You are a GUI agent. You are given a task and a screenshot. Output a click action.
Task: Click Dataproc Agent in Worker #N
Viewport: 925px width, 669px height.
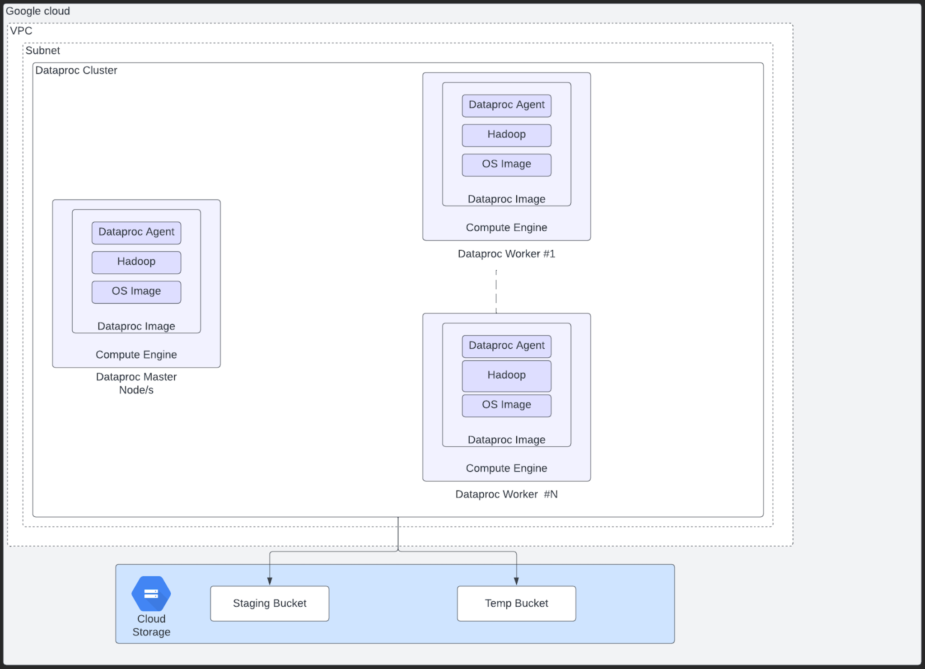click(507, 346)
